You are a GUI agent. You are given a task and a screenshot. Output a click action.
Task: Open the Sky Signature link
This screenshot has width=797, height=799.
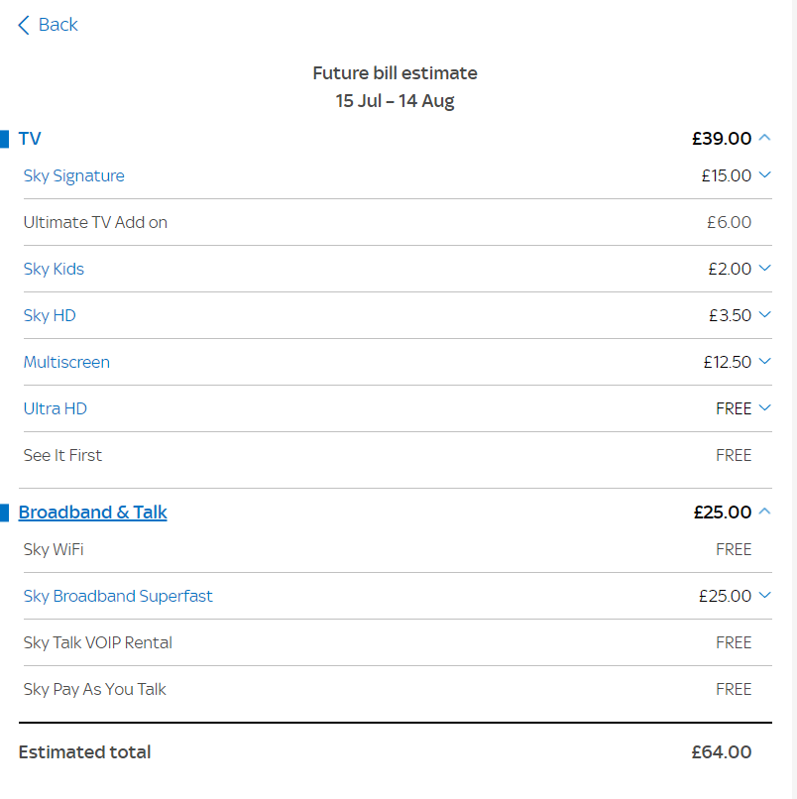[74, 175]
